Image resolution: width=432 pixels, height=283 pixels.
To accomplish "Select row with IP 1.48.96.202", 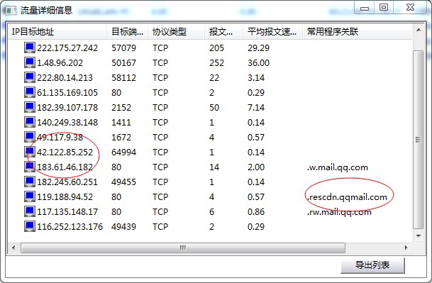I will point(210,62).
